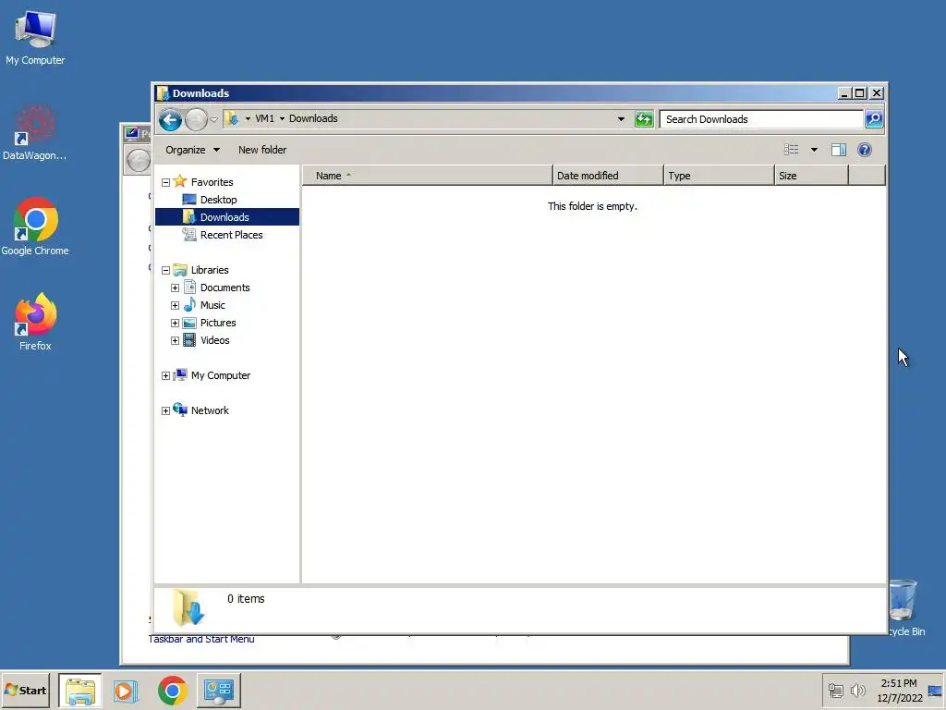Image resolution: width=946 pixels, height=710 pixels.
Task: Click the Downloads window title icon
Action: click(163, 93)
